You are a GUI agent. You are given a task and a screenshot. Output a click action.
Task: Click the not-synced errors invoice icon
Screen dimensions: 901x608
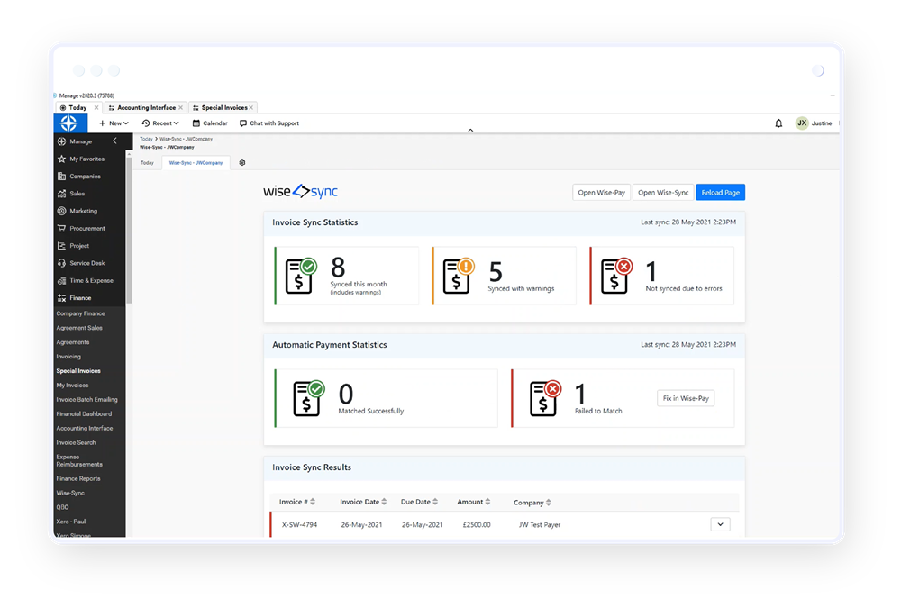coord(616,276)
